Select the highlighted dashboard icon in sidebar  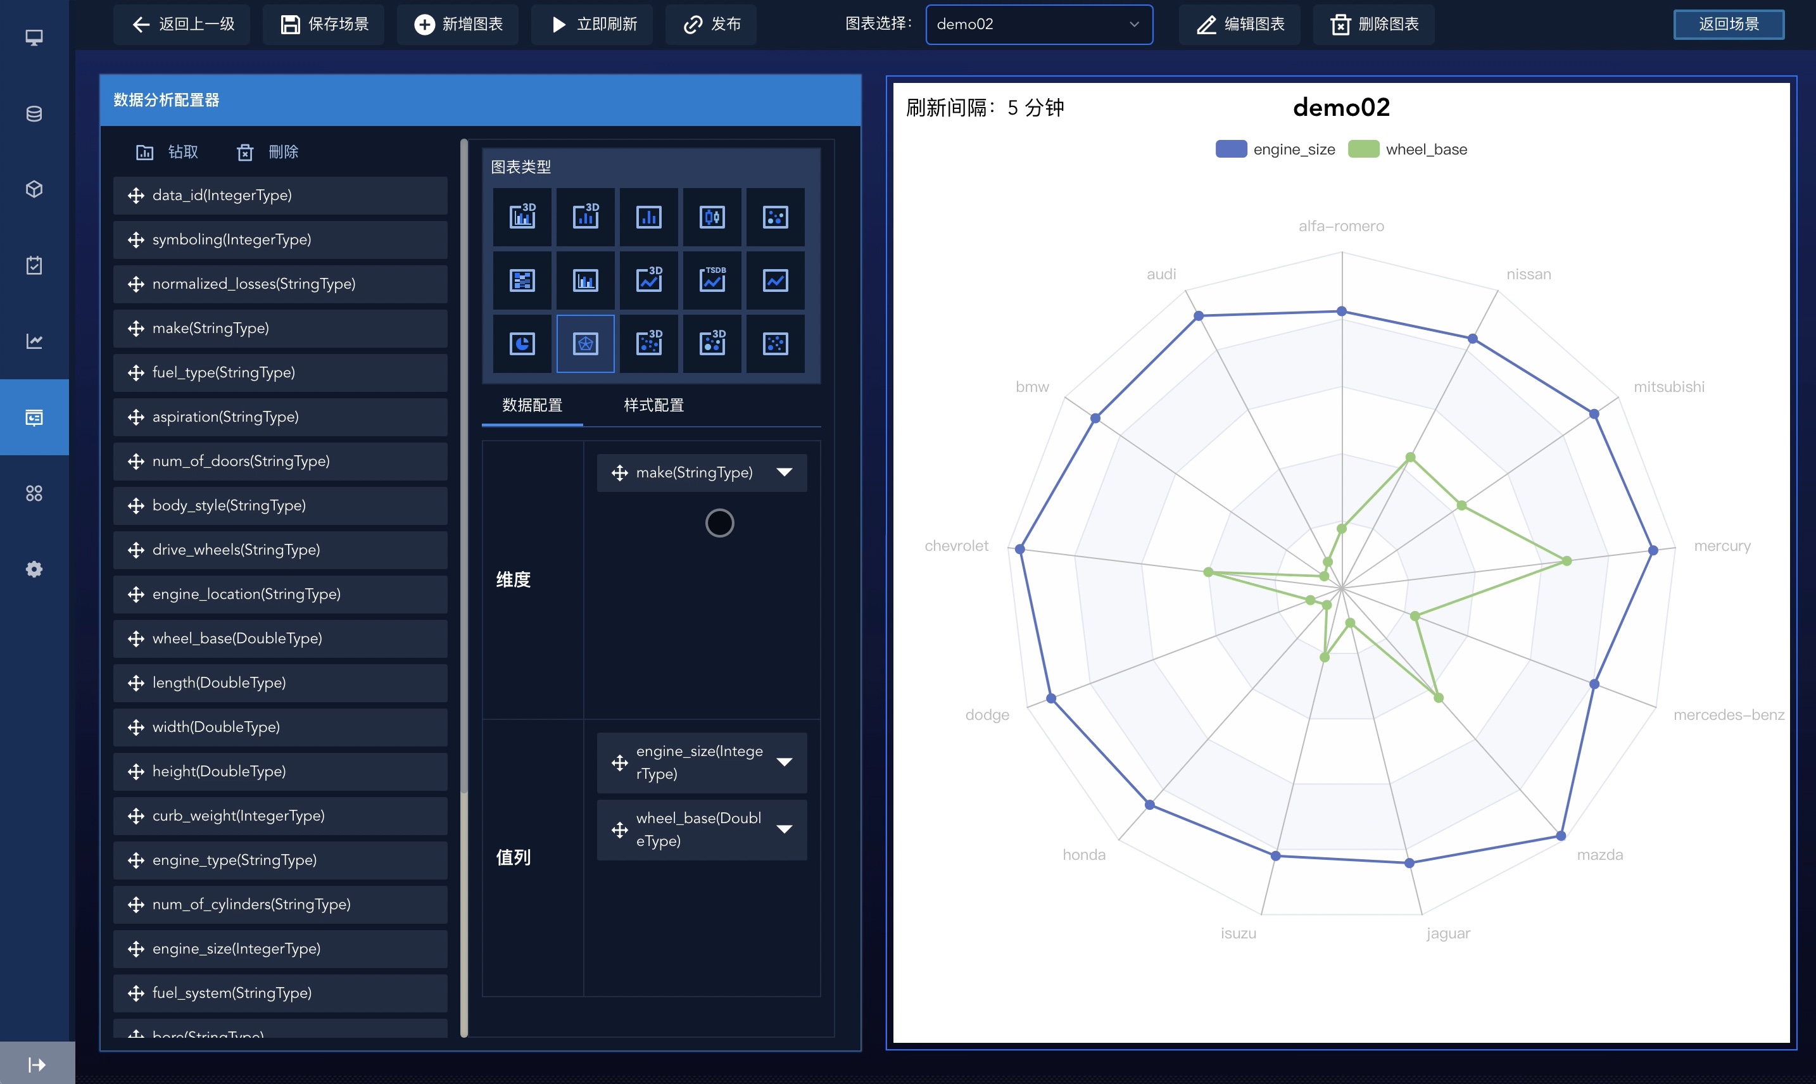34,417
